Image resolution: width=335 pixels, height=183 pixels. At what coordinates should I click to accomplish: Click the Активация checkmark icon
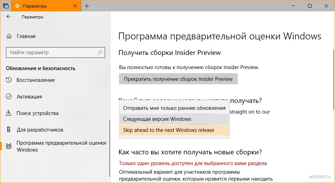point(9,96)
